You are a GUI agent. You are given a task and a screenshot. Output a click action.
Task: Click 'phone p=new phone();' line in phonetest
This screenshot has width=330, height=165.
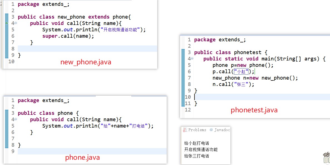coord(243,65)
